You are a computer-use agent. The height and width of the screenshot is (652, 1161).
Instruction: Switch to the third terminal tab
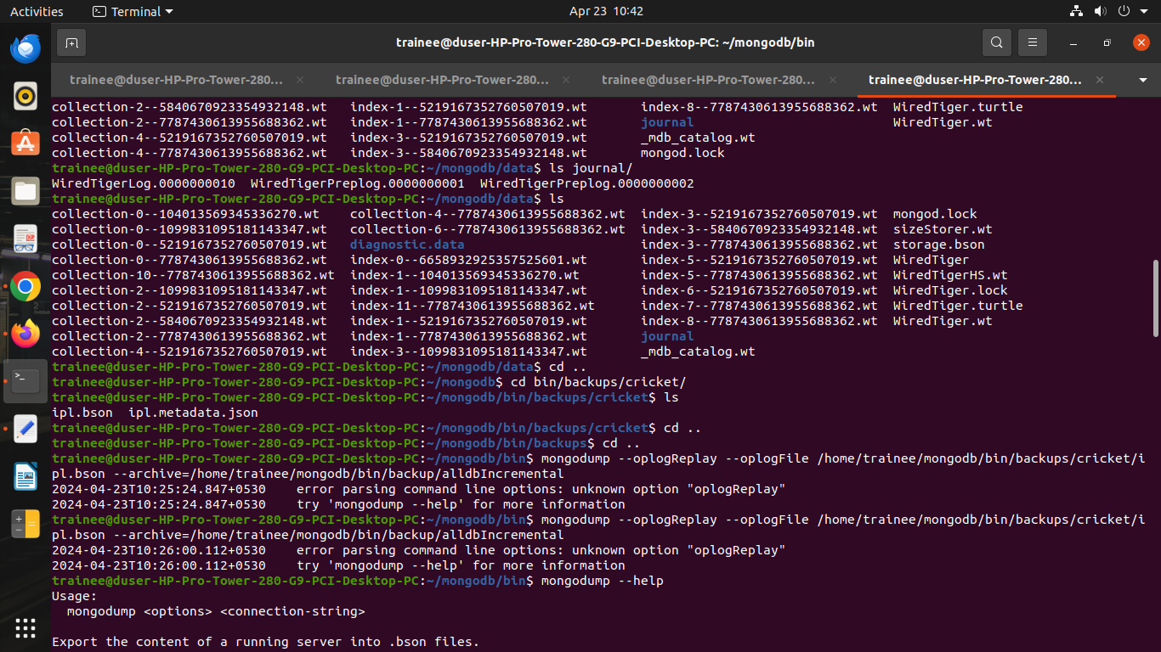(x=708, y=80)
